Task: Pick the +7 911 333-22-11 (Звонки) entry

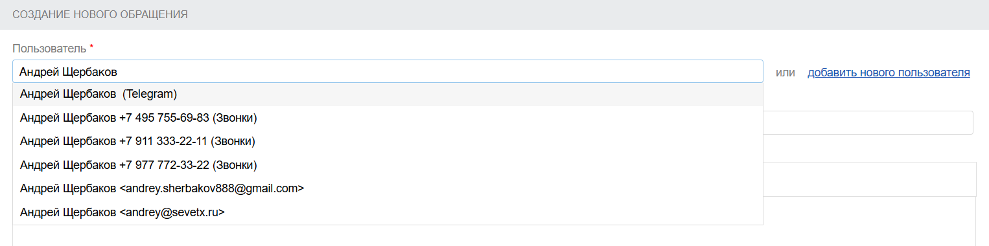Action: click(388, 141)
